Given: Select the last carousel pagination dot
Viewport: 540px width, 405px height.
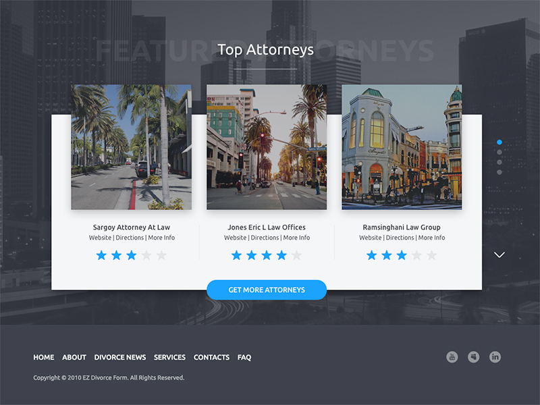Looking at the screenshot, I should [x=500, y=172].
